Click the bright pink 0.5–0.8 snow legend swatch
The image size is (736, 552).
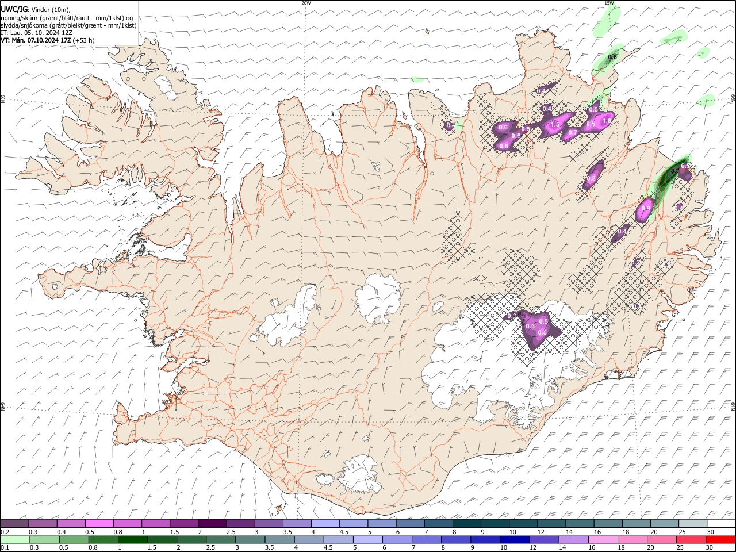pos(99,524)
